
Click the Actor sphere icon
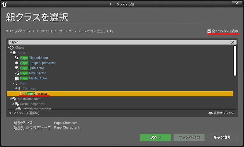coord(14,53)
